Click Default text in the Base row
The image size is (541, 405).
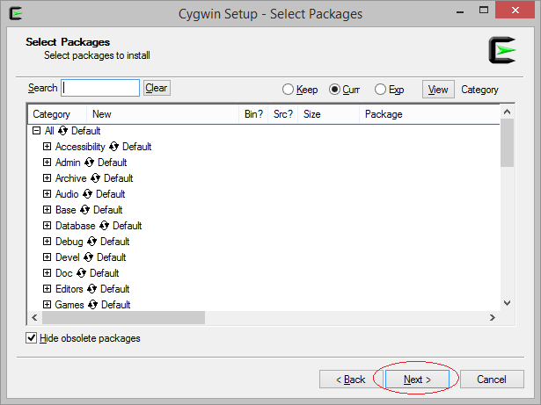[107, 210]
